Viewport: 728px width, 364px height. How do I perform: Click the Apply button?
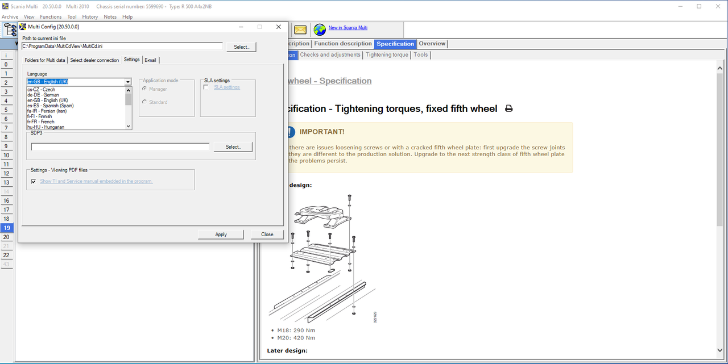click(x=221, y=234)
